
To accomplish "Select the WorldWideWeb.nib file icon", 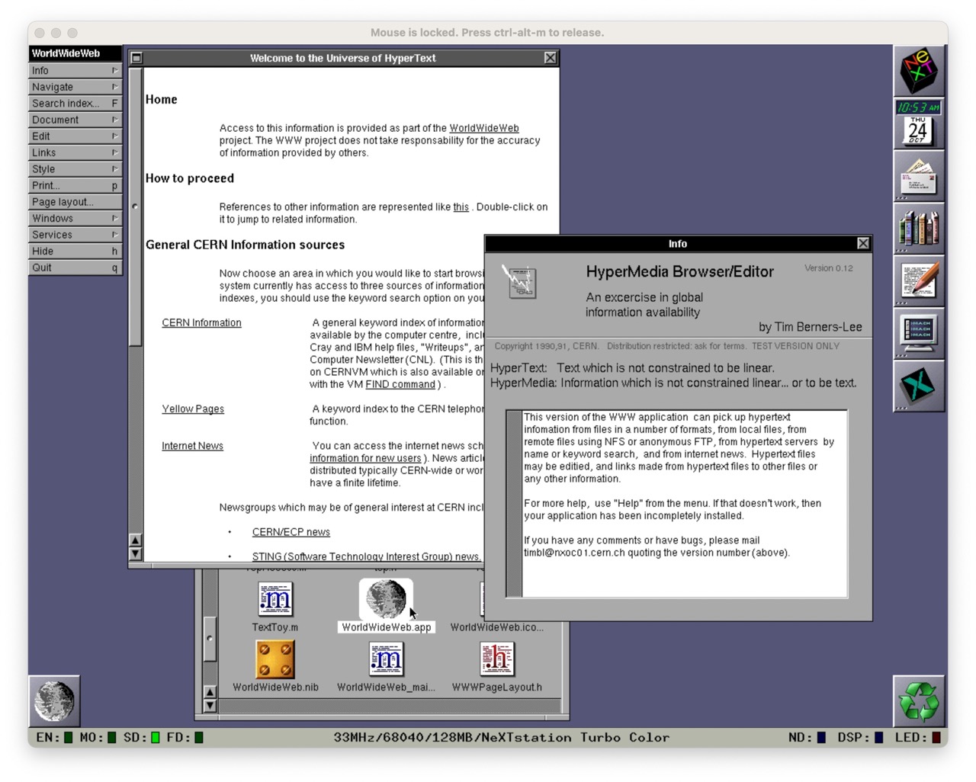I will 274,659.
